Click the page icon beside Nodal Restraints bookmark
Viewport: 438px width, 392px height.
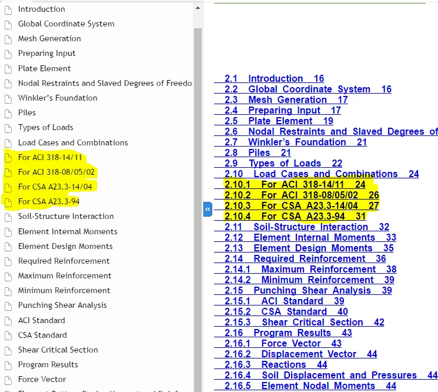(8, 84)
